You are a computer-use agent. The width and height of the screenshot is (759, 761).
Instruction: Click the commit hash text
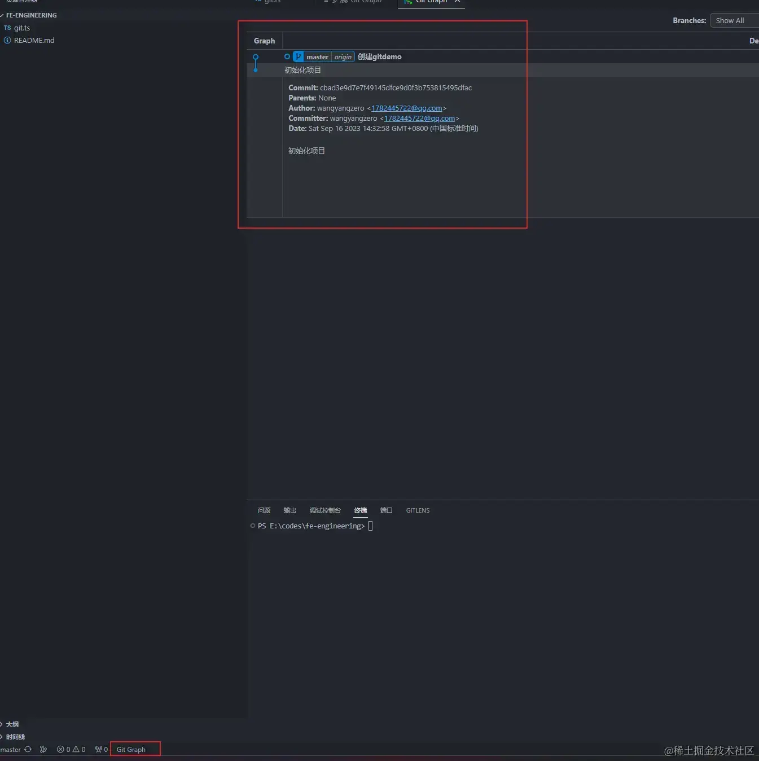pos(396,88)
